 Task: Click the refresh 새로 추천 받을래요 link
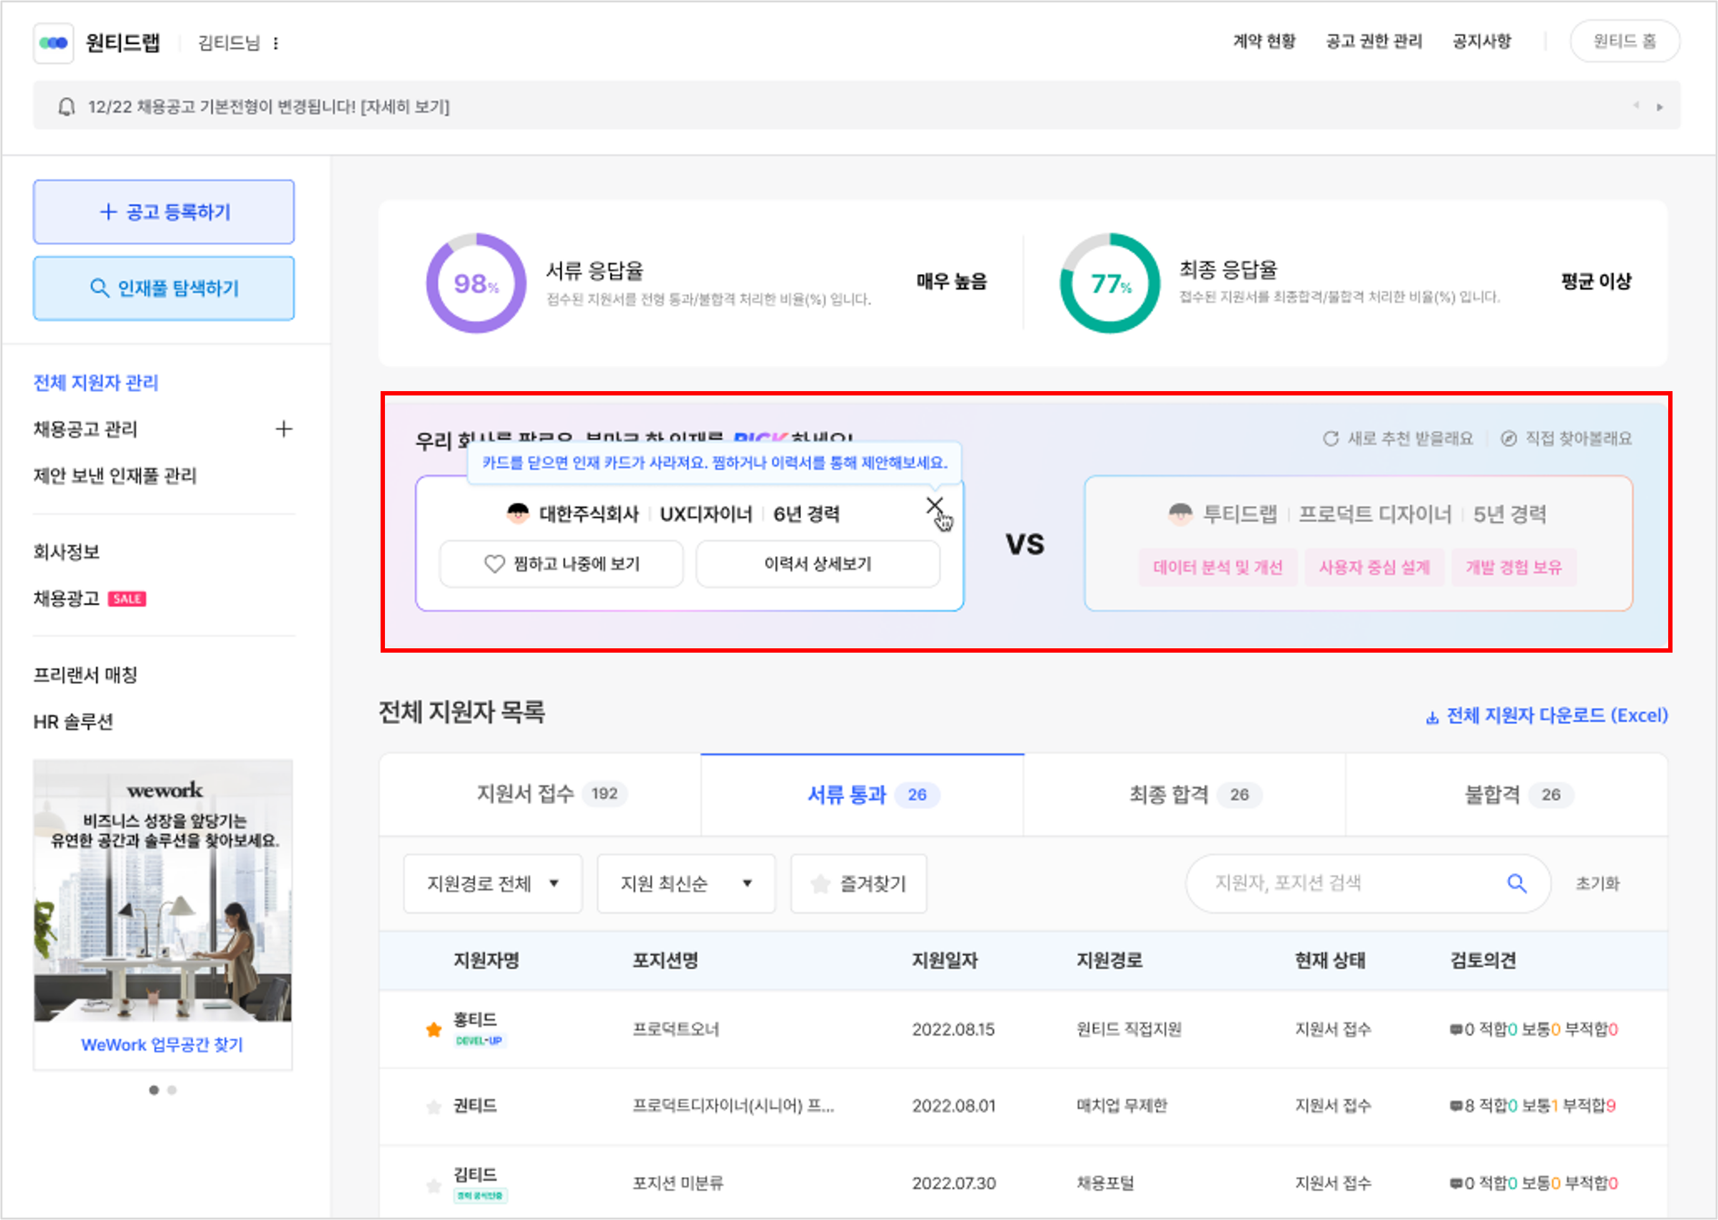1397,438
